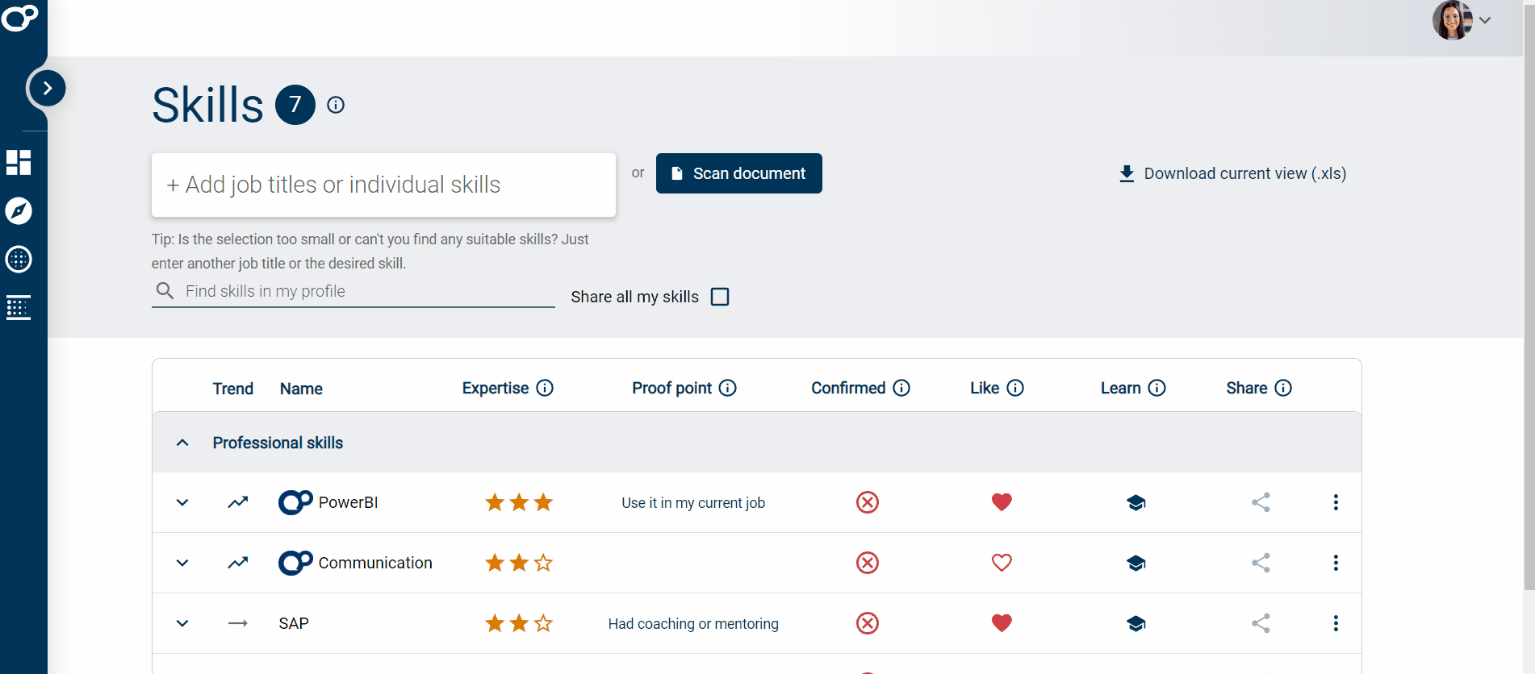
Task: Collapse the Professional skills section
Action: pyautogui.click(x=182, y=443)
